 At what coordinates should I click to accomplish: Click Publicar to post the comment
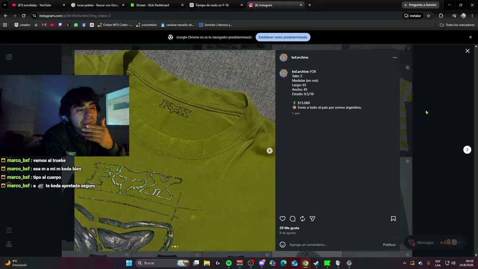pyautogui.click(x=389, y=245)
